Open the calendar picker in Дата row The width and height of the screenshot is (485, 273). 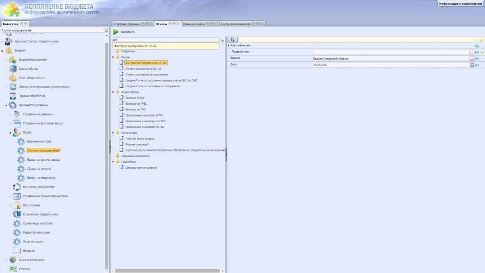click(x=472, y=65)
